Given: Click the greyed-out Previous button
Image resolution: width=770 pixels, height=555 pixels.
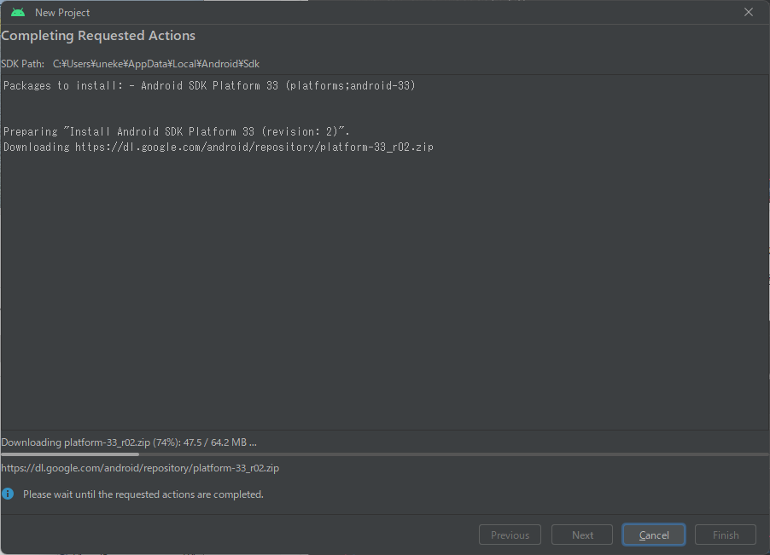Looking at the screenshot, I should 510,535.
